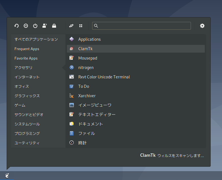Select the オフィス category
Screen dimensions: 222x180
pos(38,86)
